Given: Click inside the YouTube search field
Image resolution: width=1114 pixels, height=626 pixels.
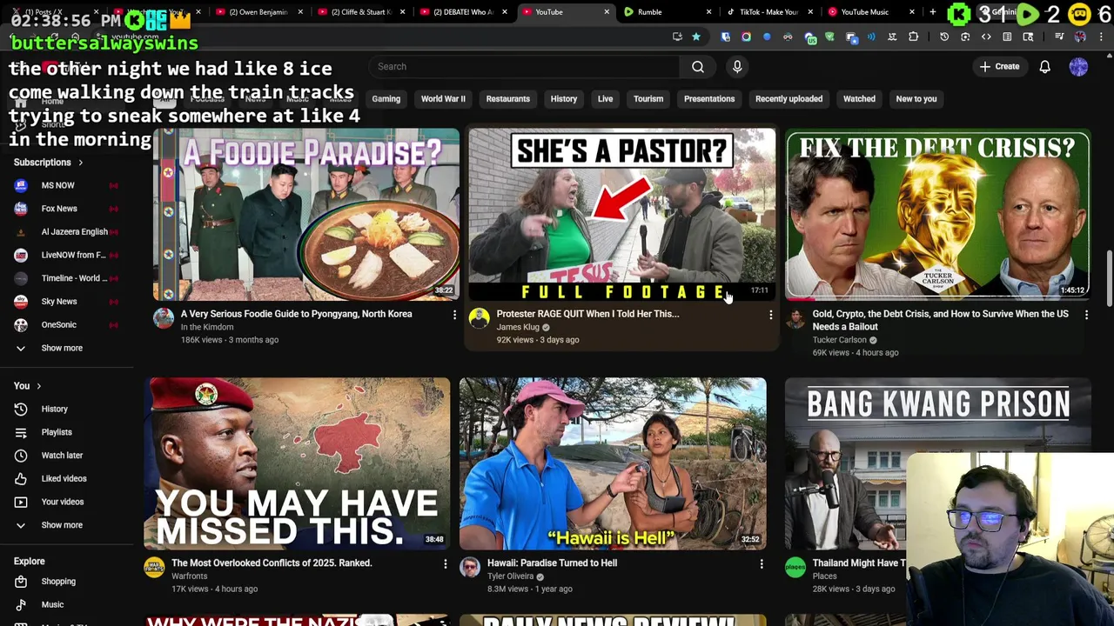Looking at the screenshot, I should (523, 66).
